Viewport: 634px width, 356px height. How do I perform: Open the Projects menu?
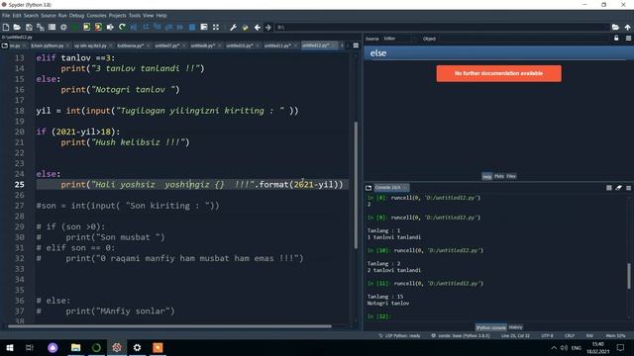(117, 16)
